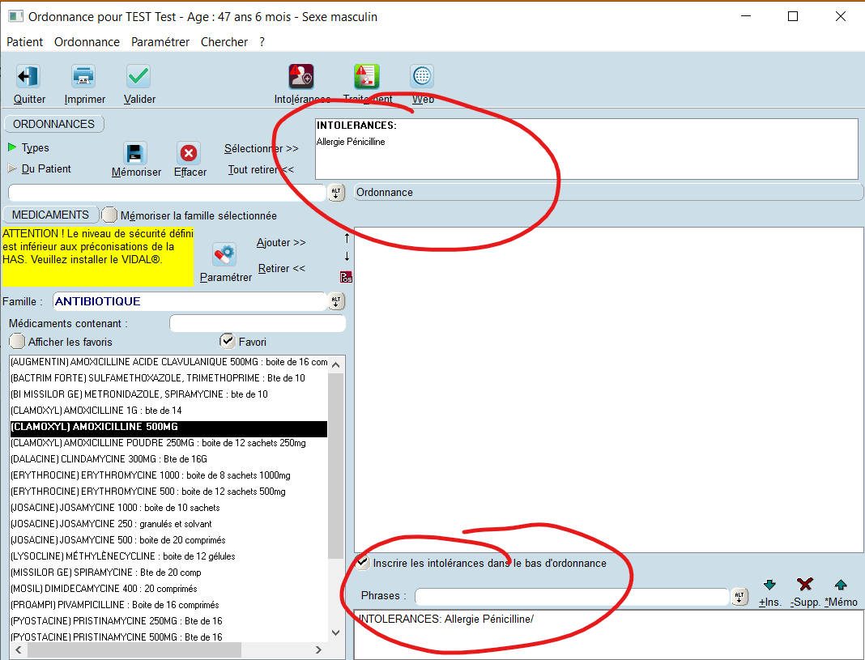Uncheck Inscrire les intolérances checkbox
865x660 pixels.
(x=364, y=563)
